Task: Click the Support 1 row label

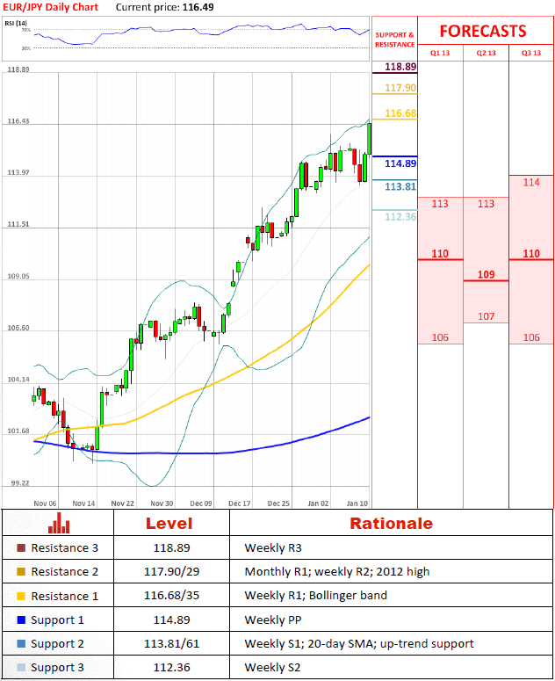Action: (57, 620)
